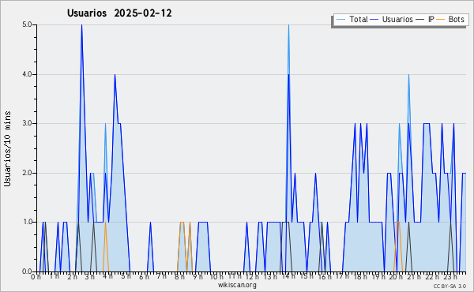Click the '3 h' x-axis label
This screenshot has height=292, width=474.
[89, 277]
